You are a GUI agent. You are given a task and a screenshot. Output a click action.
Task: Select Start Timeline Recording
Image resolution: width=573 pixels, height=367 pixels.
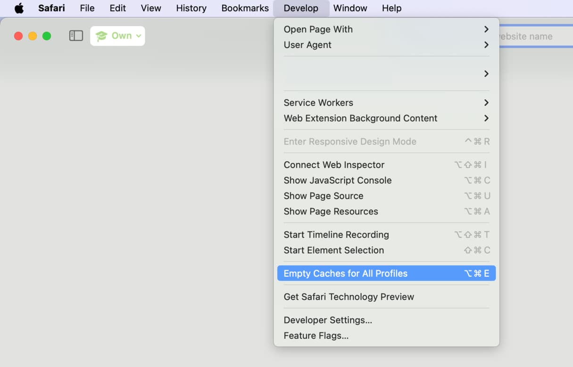click(x=386, y=234)
